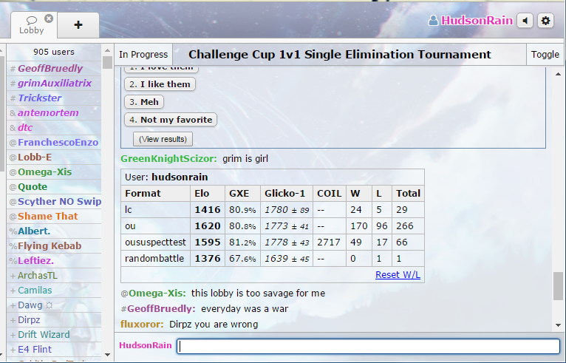Open the Lobby chat tab
The image size is (566, 363).
pyautogui.click(x=32, y=25)
